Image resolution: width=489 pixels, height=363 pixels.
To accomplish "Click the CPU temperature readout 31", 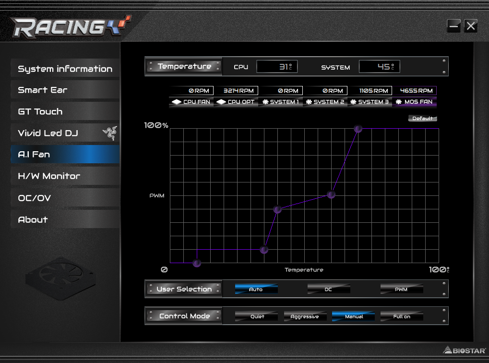I will 277,66.
